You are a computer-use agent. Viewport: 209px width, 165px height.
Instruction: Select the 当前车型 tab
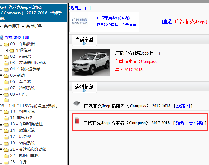[x=84, y=40]
